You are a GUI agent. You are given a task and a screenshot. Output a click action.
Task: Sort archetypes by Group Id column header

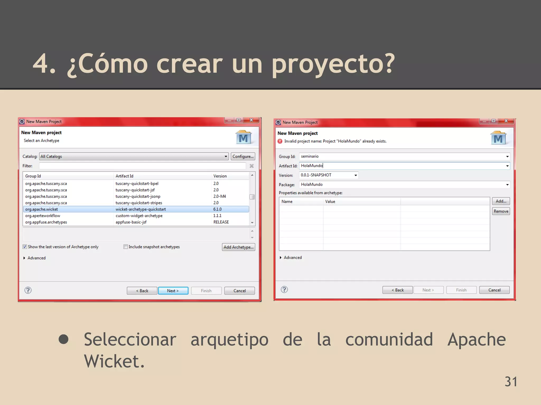tap(68, 176)
